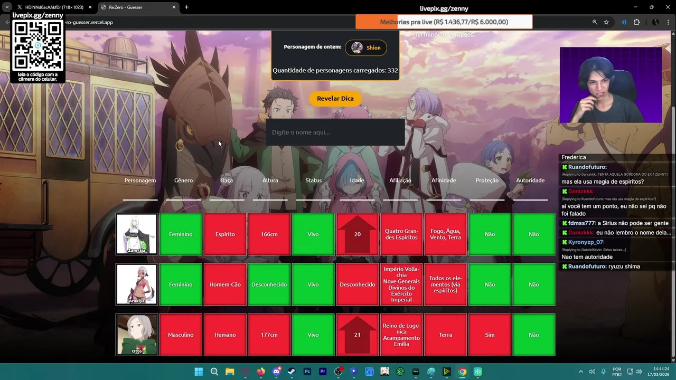
Task: Click the Revelar Dica button
Action: (x=335, y=99)
